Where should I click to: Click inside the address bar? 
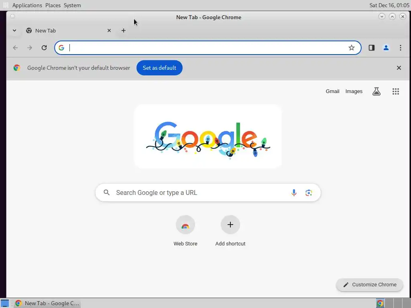click(208, 48)
